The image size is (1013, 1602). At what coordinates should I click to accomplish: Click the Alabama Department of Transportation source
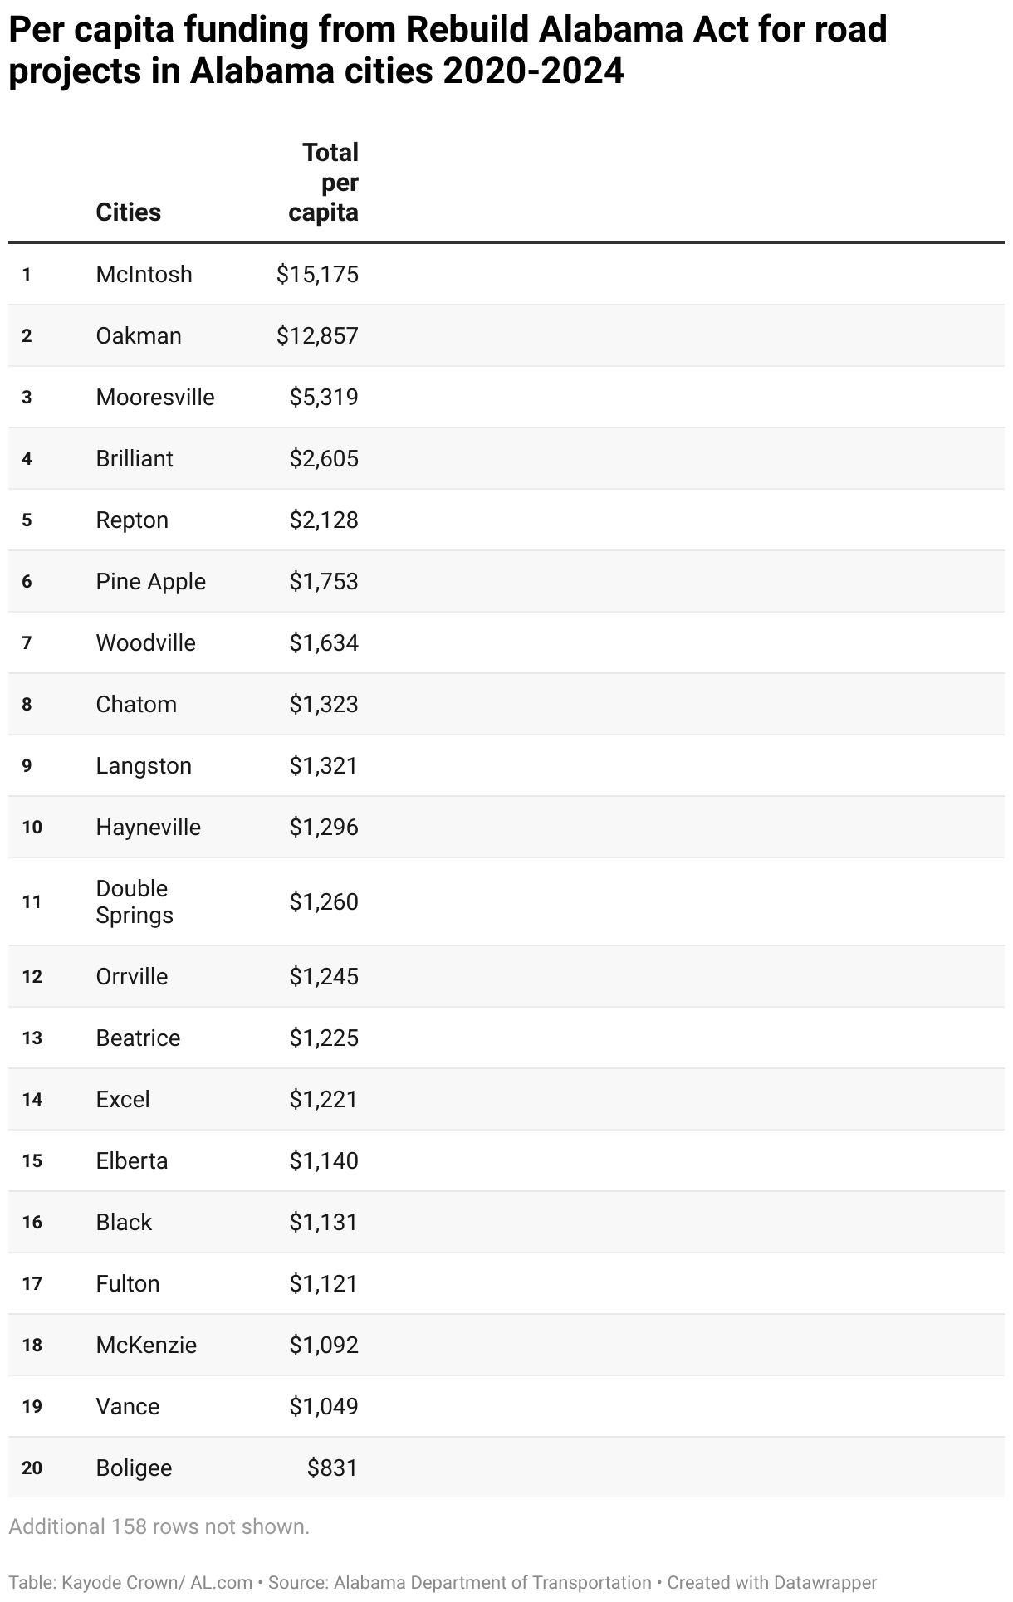492,1583
